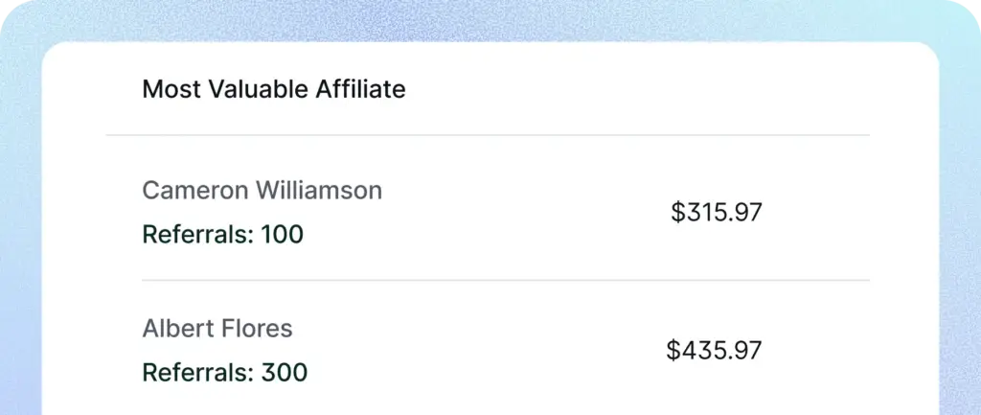Select Albert's Referrals: 300 label
981x415 pixels.
point(225,372)
